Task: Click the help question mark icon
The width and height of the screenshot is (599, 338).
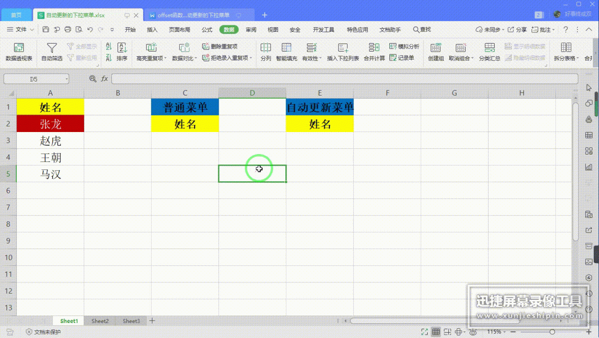Action: 565,29
